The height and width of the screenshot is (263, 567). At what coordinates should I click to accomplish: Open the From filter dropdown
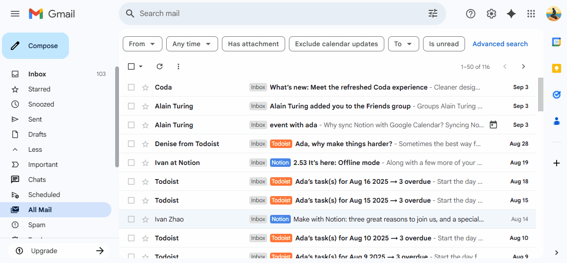(142, 44)
